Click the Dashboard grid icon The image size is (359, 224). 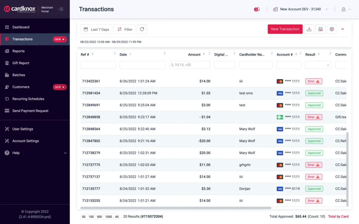[7, 27]
